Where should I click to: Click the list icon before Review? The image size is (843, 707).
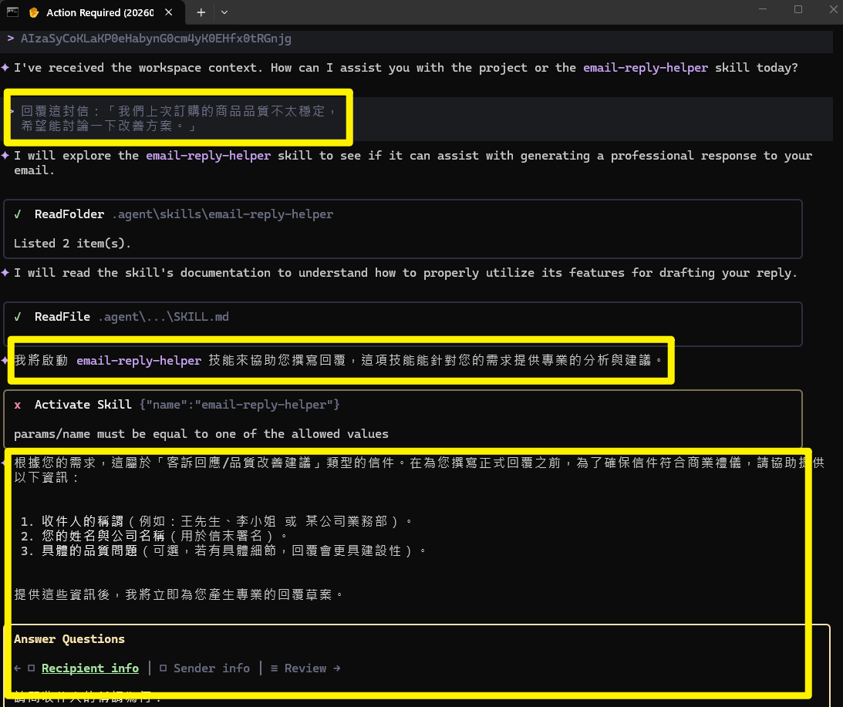point(275,668)
